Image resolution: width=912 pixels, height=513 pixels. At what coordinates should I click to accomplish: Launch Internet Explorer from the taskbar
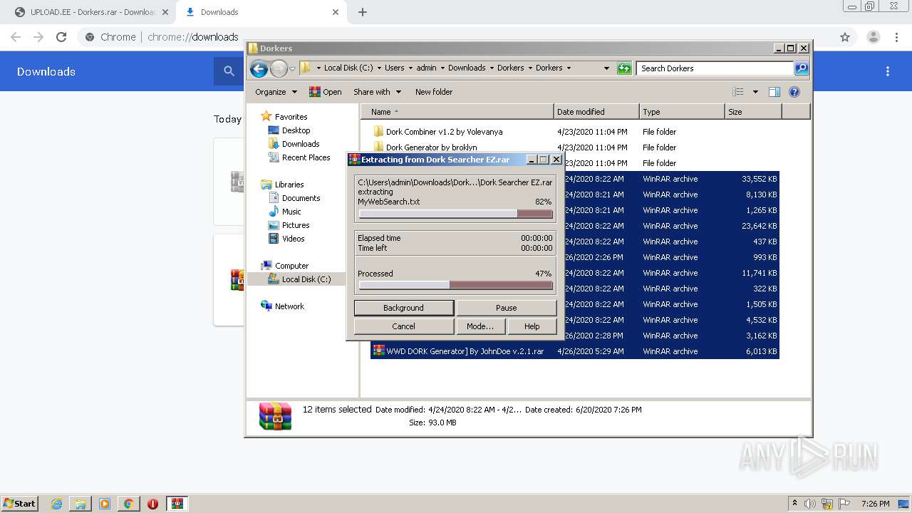coord(56,504)
